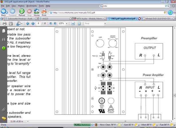Choose search engine from Google icon
Image resolution: width=176 pixels, height=128 pixels.
pyautogui.click(x=101, y=6)
